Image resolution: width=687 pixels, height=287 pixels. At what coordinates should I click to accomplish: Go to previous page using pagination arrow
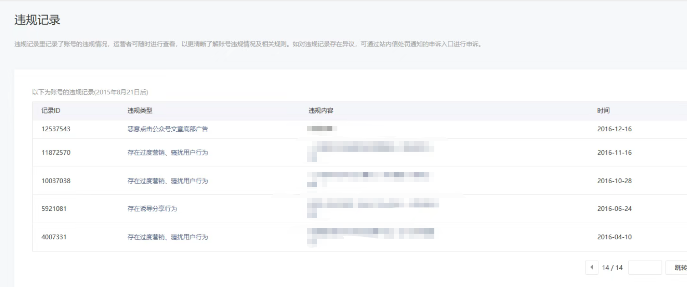tap(591, 267)
